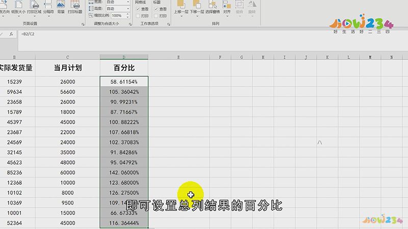Click the header cell 百分比
408x229 pixels.
pyautogui.click(x=124, y=68)
